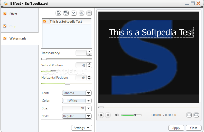Click the Horizontal Position slider handle
The image size is (204, 132).
[x=67, y=84]
